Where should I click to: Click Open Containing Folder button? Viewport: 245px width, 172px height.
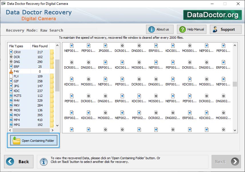click(34, 140)
